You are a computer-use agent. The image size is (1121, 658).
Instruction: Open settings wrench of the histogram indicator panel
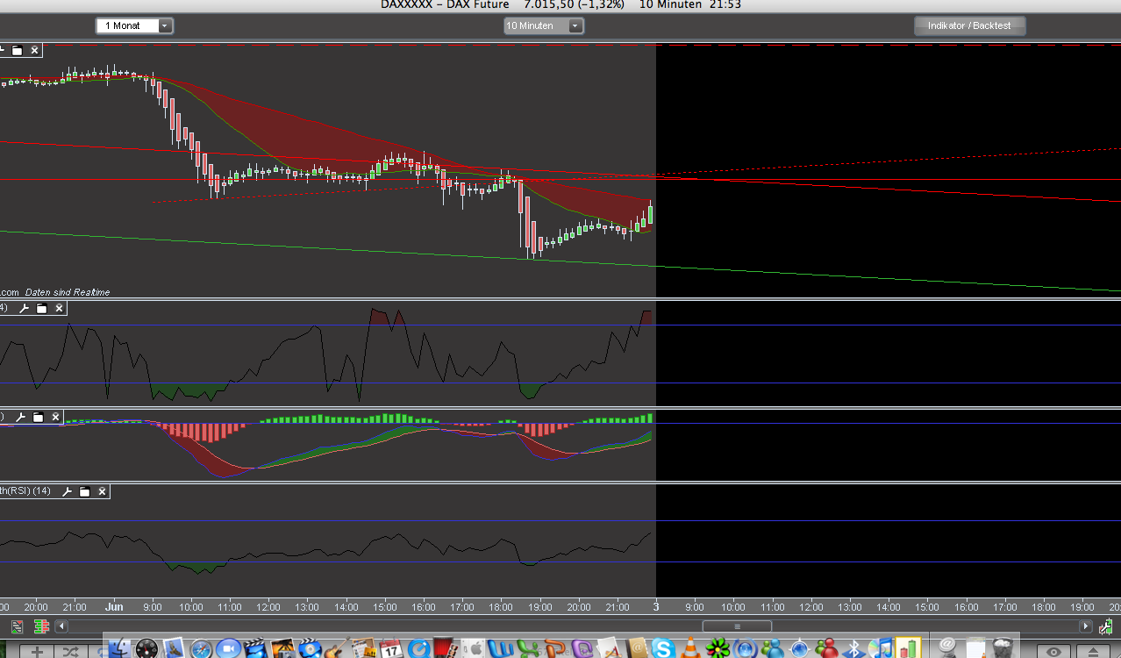[20, 418]
